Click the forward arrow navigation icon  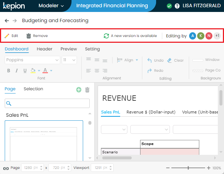15,21
